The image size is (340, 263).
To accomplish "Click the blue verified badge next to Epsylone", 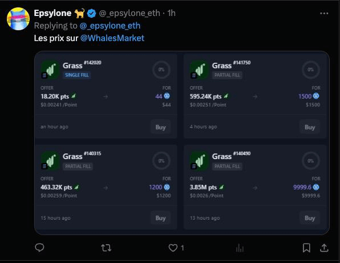I will pos(91,14).
